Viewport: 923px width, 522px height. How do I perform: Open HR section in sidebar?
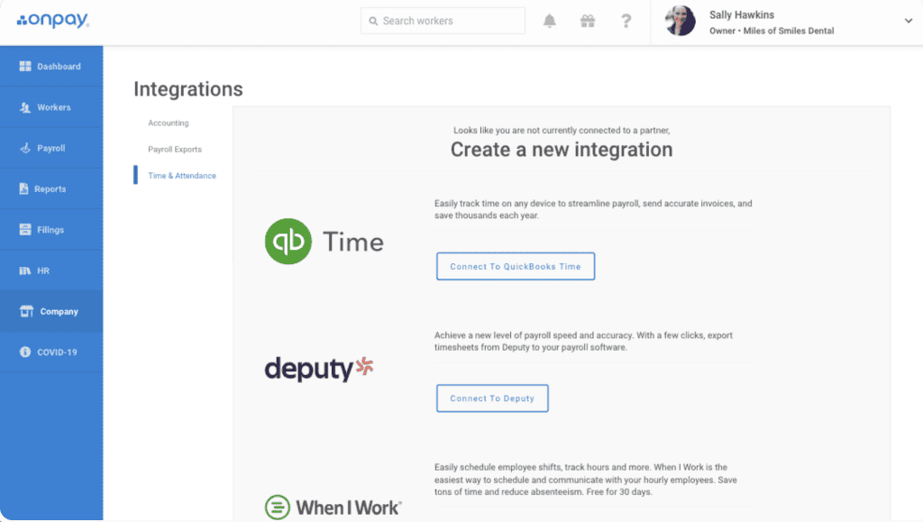click(x=51, y=270)
